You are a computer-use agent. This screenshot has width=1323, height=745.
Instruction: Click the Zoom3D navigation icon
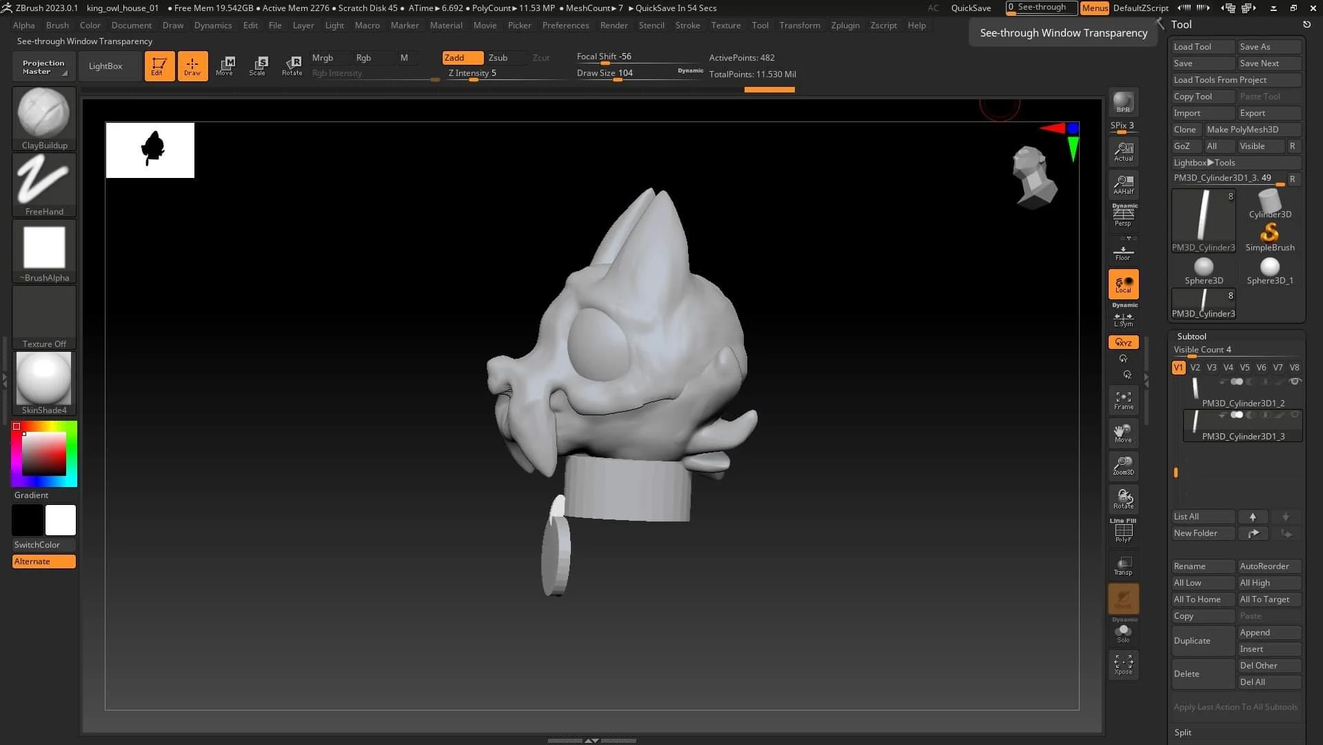1123,466
